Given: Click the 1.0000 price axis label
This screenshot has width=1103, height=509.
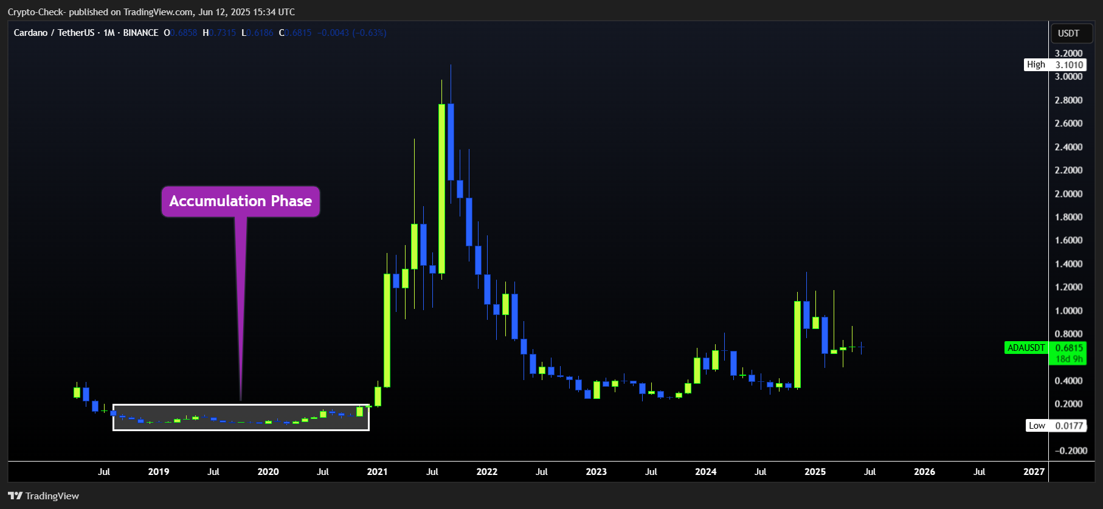Looking at the screenshot, I should point(1068,311).
